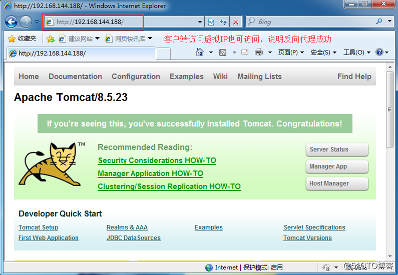Click the Read Mail icon
398x275 pixels.
pyautogui.click(x=245, y=52)
